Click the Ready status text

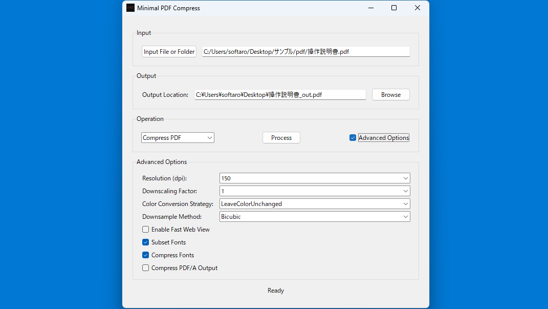pos(276,291)
